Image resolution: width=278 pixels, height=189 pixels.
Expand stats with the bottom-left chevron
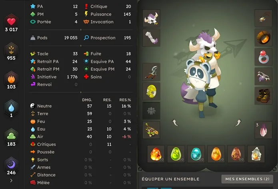point(11,181)
